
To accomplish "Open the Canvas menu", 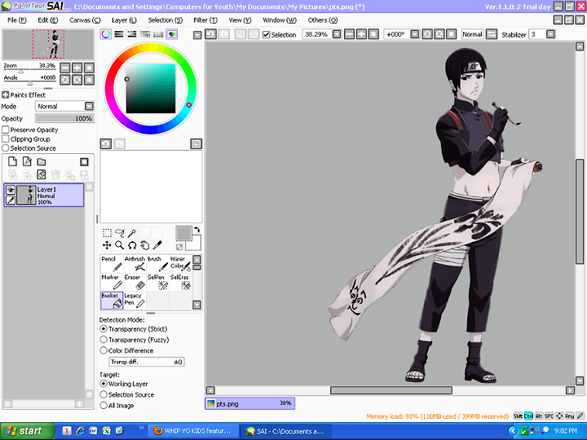I will coord(85,20).
